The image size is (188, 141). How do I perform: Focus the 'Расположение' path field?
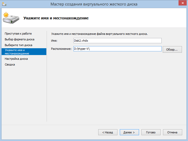pyautogui.click(x=117, y=49)
